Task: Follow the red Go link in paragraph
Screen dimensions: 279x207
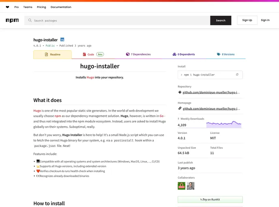Action: 161,116
